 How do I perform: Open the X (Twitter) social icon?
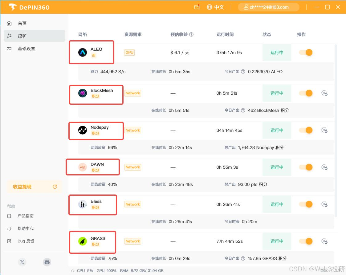pos(22,262)
